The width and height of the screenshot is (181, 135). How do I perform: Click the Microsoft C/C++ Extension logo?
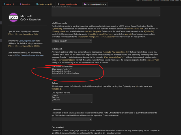coord(14,18)
